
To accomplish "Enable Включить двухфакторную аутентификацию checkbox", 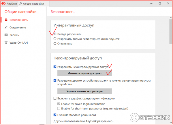I will click(55, 99).
